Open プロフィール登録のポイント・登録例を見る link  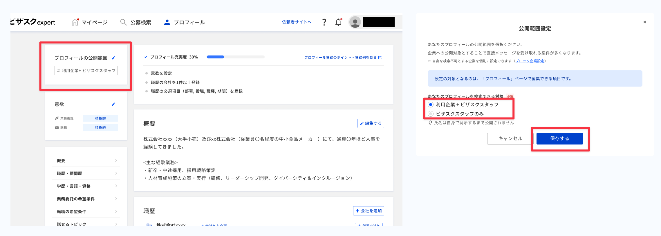(x=343, y=58)
